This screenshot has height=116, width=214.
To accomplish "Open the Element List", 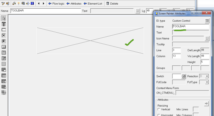I will (93, 4).
